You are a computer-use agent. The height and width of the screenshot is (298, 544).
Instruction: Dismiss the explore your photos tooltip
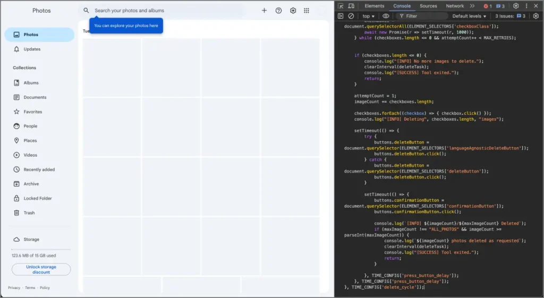tap(126, 25)
